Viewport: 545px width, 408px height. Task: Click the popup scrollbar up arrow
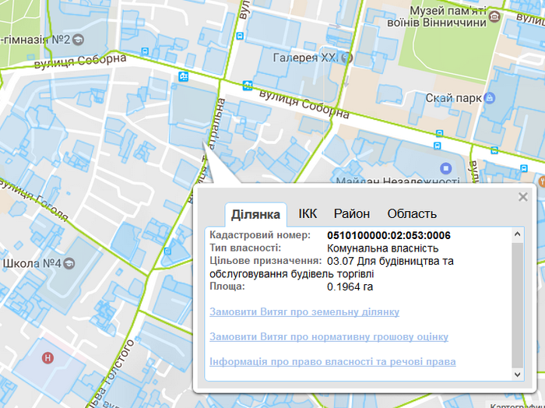coord(517,234)
